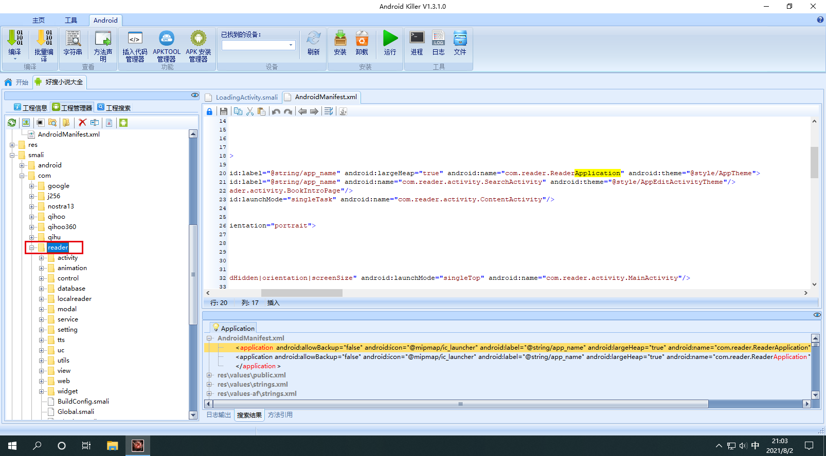Click the copy icon in editor toolbar
The image size is (826, 456).
point(238,111)
